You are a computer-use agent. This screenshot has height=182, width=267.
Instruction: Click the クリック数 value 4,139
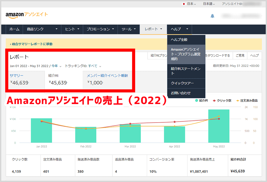[16, 171]
